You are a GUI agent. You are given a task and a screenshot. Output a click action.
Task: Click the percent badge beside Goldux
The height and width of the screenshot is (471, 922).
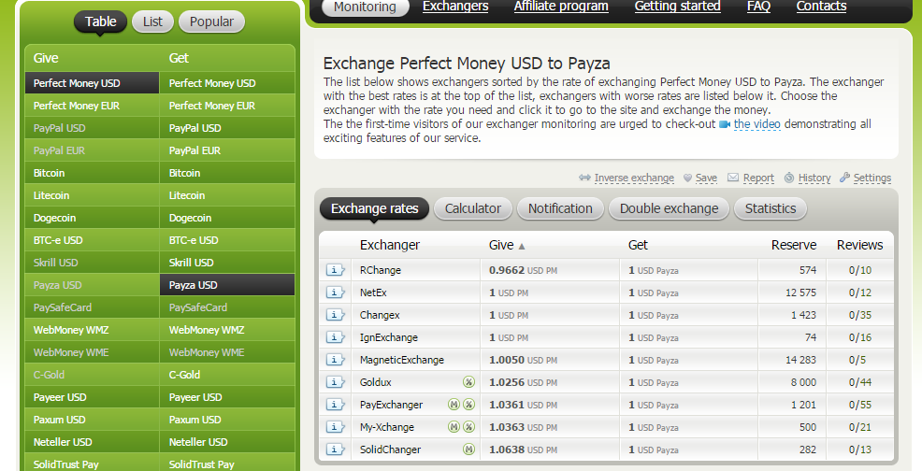[468, 382]
